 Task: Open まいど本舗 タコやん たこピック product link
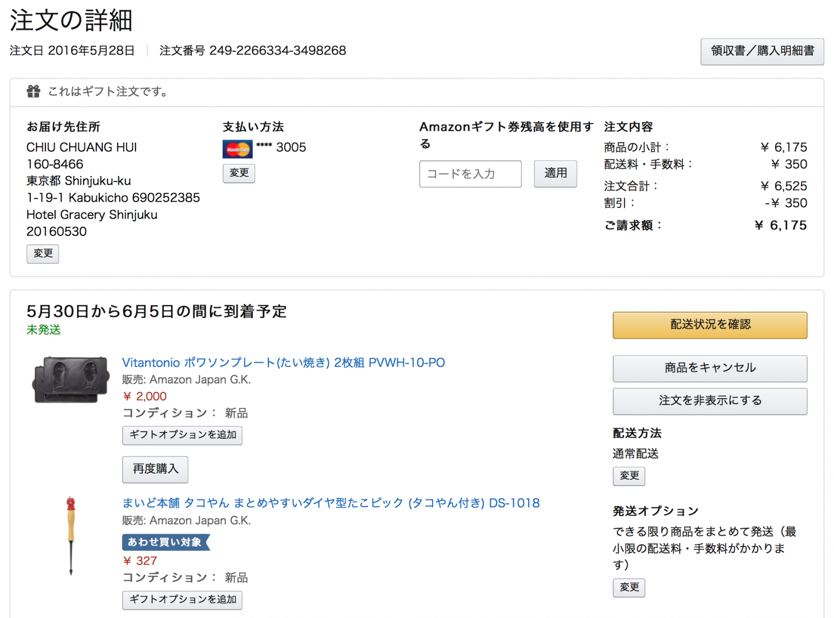(x=331, y=503)
